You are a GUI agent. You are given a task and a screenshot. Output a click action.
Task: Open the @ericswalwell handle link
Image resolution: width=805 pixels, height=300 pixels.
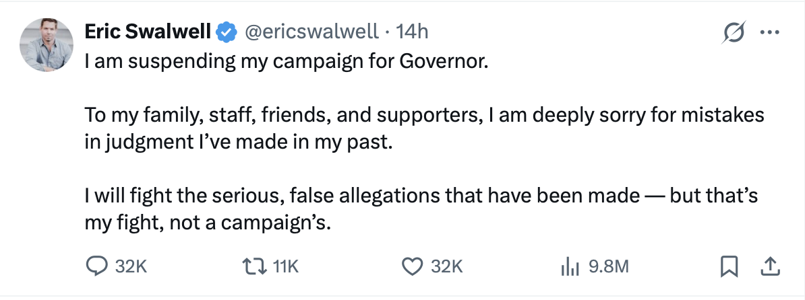pyautogui.click(x=310, y=31)
